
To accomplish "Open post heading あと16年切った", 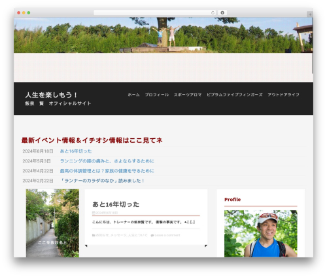I will [116, 204].
